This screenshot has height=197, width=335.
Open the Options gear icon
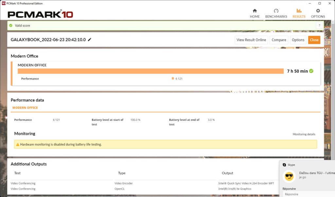pyautogui.click(x=318, y=11)
